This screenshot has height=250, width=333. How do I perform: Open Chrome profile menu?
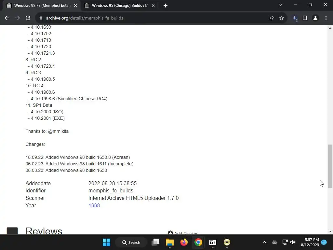click(315, 18)
